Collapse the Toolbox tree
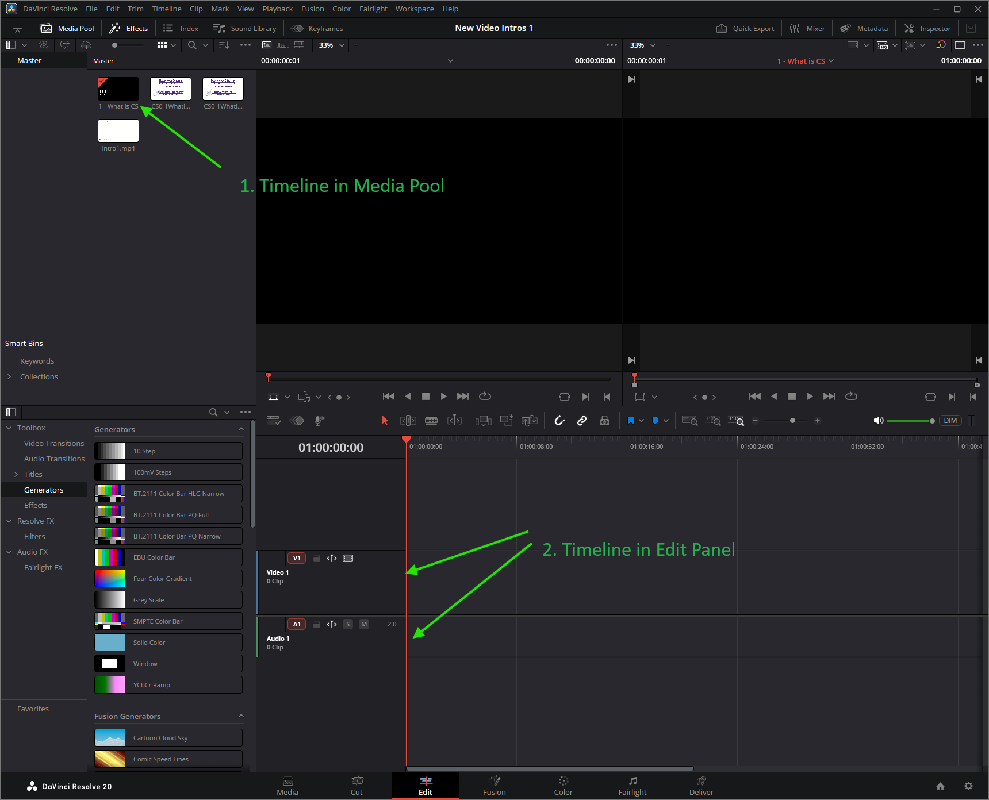The image size is (989, 800). coord(9,428)
